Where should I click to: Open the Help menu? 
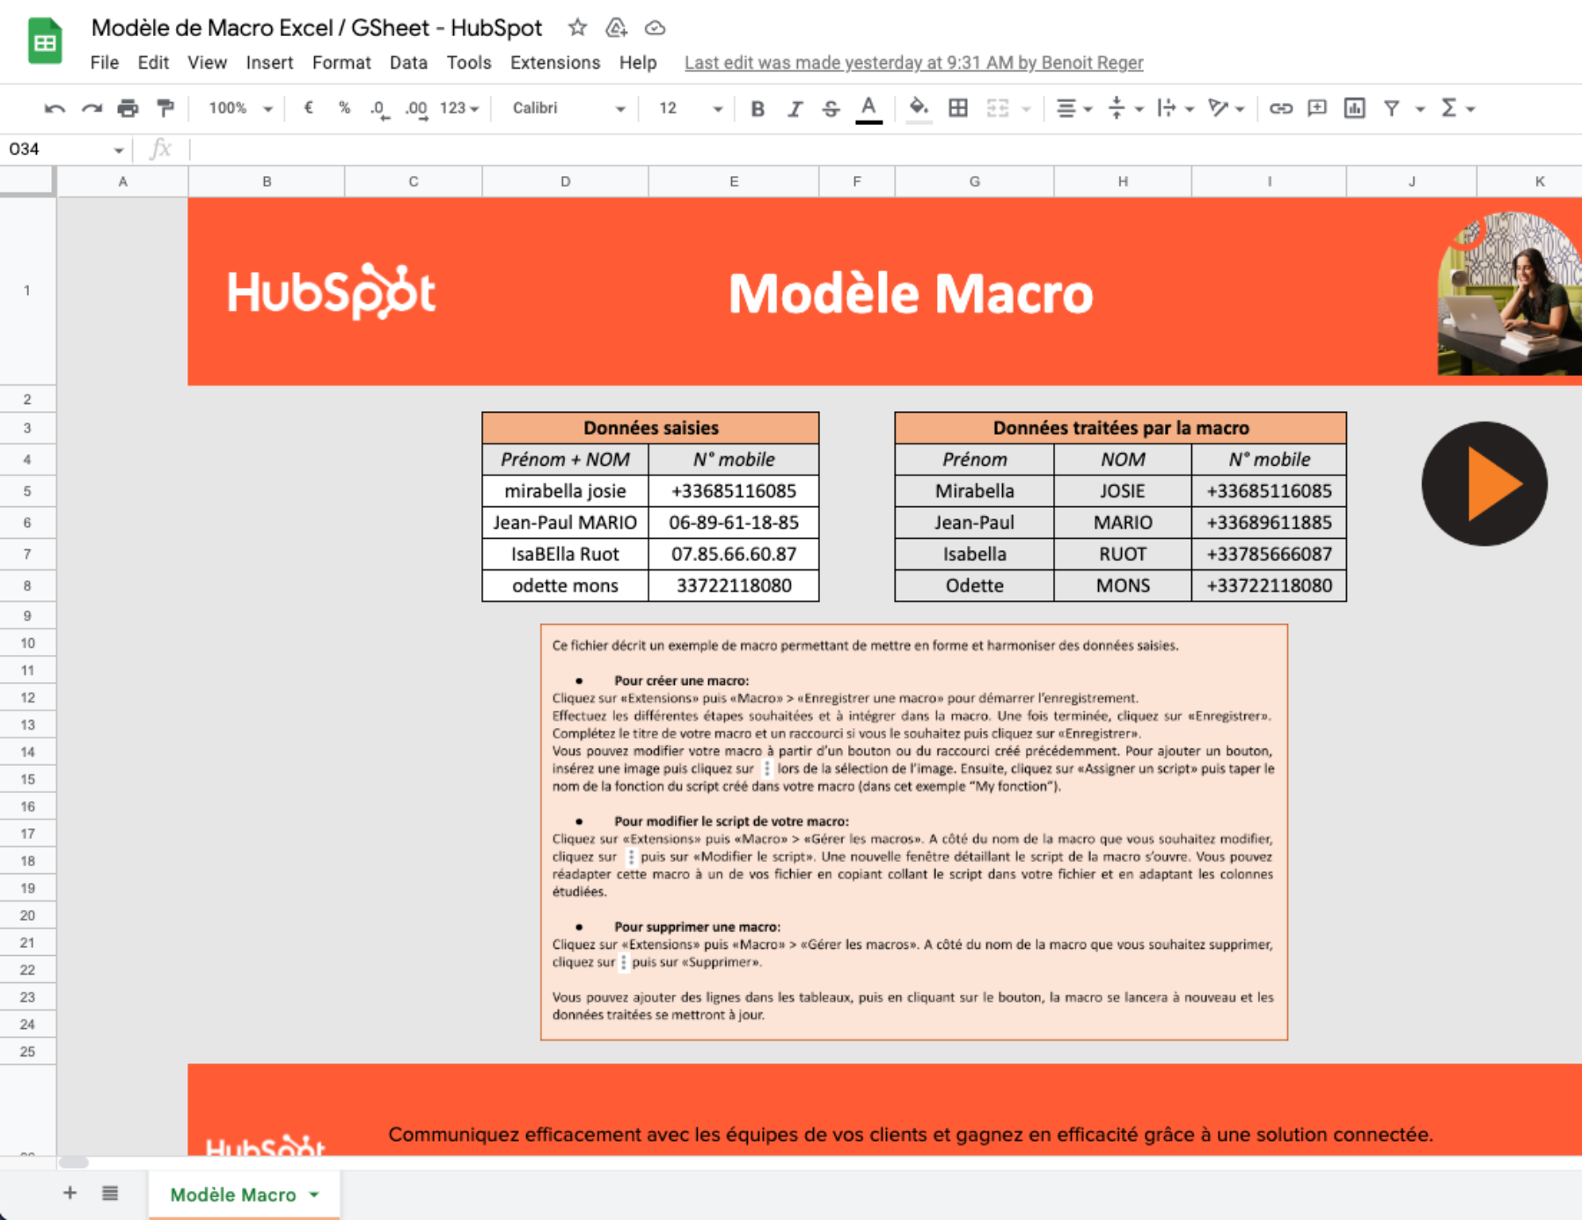(638, 62)
